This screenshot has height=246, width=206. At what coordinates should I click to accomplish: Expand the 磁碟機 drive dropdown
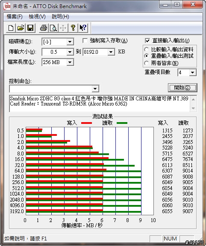click(x=70, y=42)
